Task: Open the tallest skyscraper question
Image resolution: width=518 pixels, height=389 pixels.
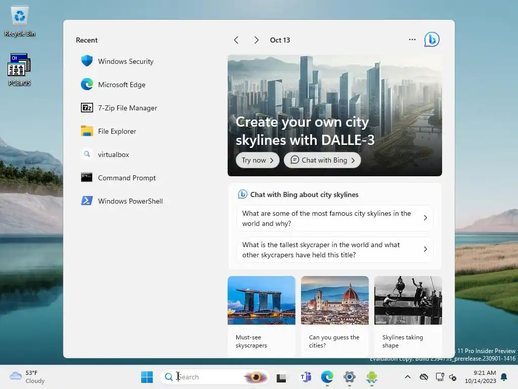Action: pyautogui.click(x=335, y=250)
